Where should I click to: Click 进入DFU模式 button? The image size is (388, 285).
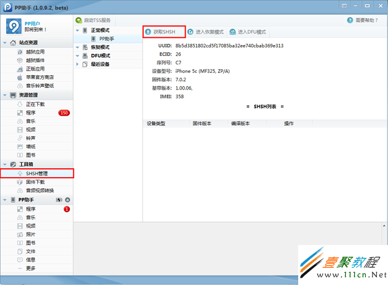click(x=248, y=32)
